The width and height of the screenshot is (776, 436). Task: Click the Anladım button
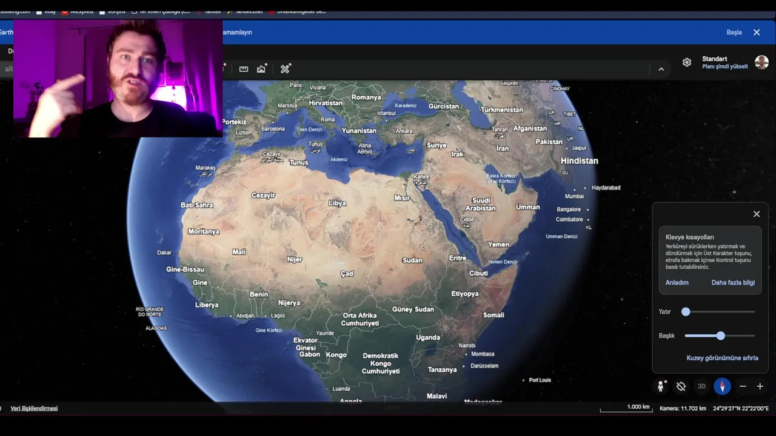[x=677, y=283]
